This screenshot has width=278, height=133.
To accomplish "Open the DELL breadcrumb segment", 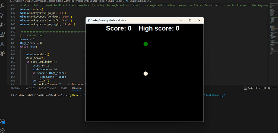I will point(28,1).
